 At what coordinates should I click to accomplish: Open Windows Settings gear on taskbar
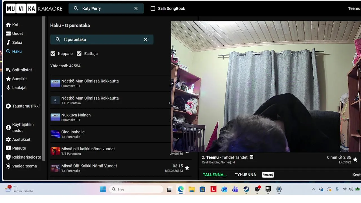pos(279,189)
